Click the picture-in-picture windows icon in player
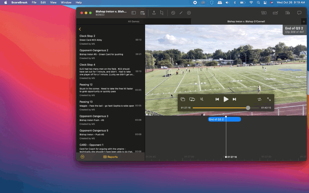This screenshot has height=193, width=309. point(183,99)
